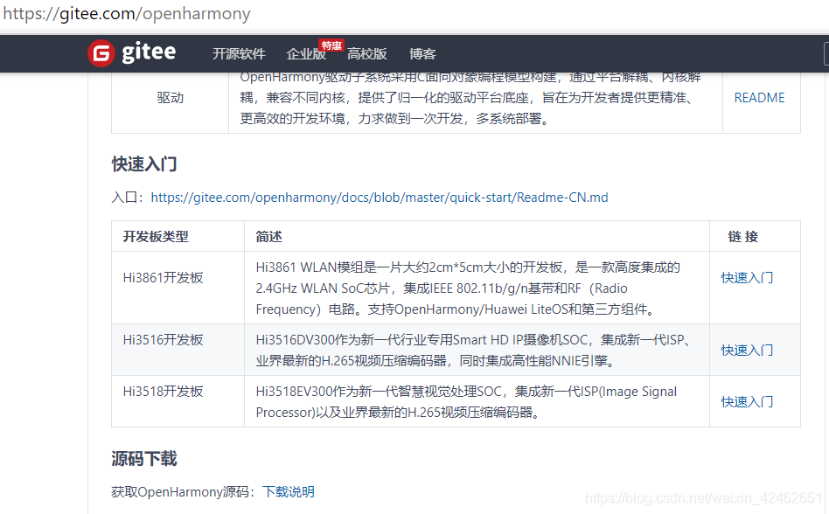Screen dimensions: 829x514
Task: Open the README link for the 驱动 subsystem
Action: click(758, 97)
